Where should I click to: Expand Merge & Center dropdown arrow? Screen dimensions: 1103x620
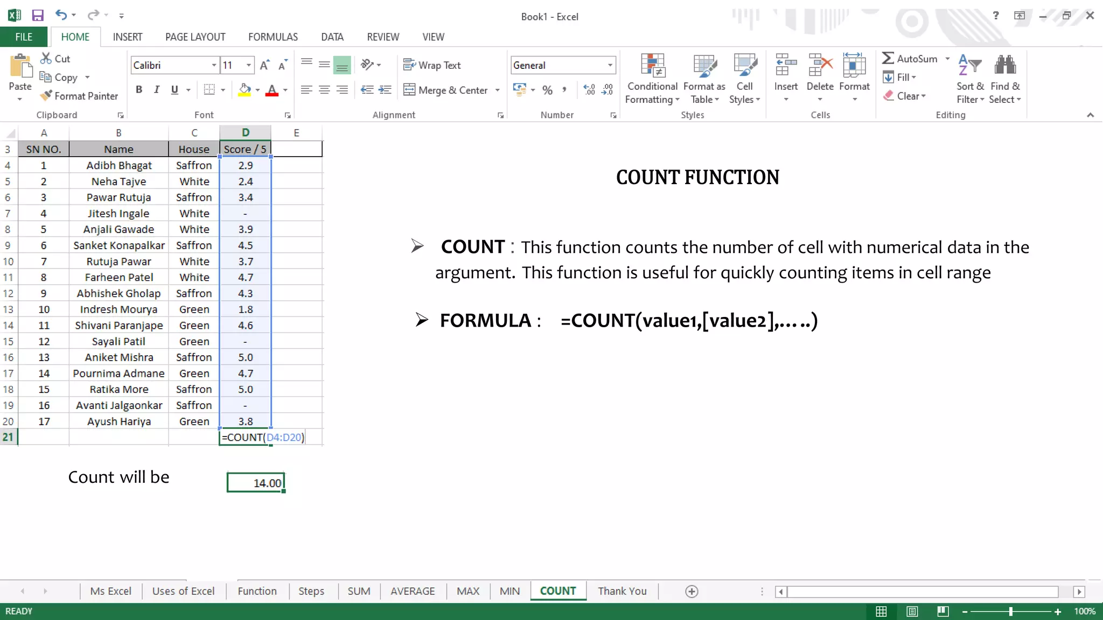pyautogui.click(x=498, y=90)
